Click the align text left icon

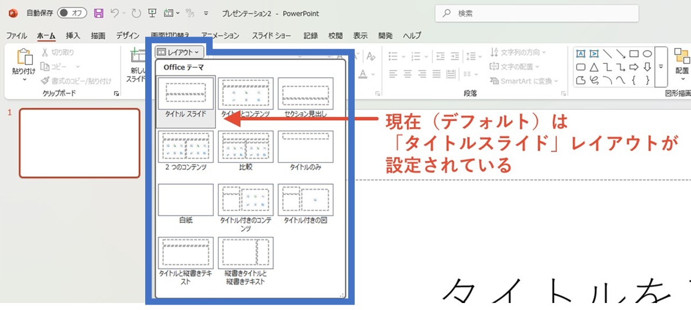pos(394,73)
